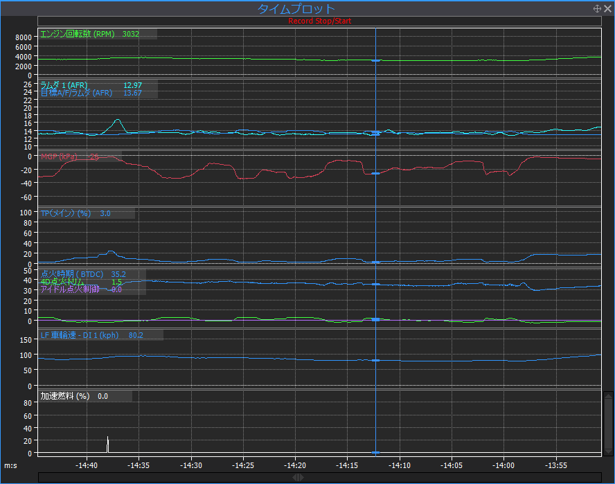Click the move/dock panel crosshair icon
The height and width of the screenshot is (484, 615).
pyautogui.click(x=597, y=9)
